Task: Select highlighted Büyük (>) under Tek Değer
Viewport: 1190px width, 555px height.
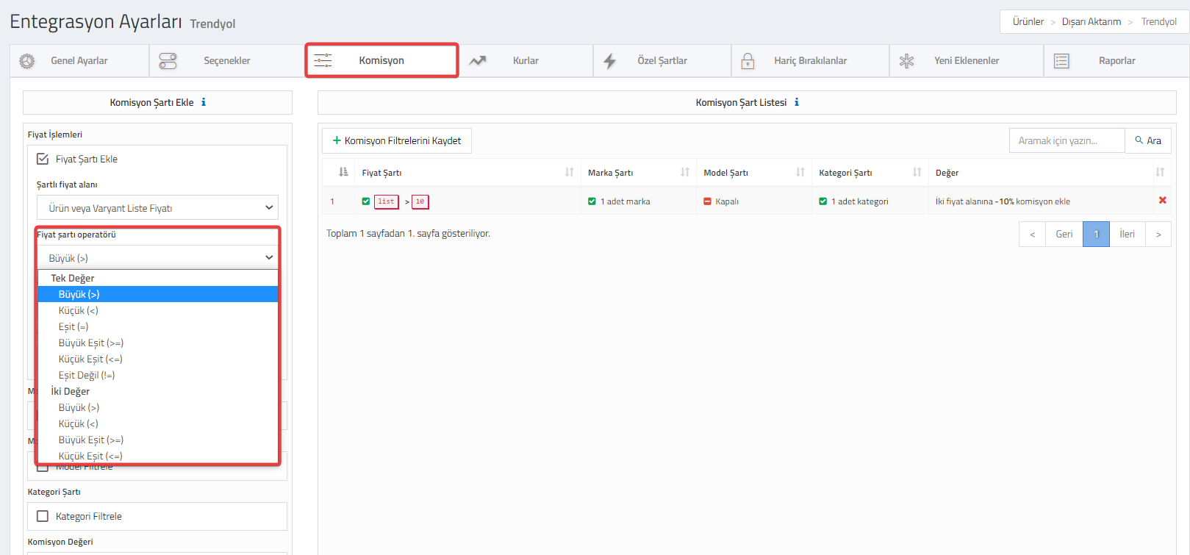Action: click(x=158, y=294)
